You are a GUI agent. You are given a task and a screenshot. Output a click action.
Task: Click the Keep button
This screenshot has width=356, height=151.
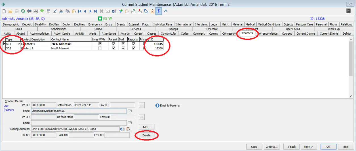(254, 147)
